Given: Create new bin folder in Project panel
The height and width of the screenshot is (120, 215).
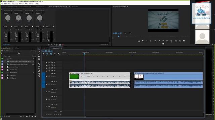Looking at the screenshot, I should [x=32, y=116].
